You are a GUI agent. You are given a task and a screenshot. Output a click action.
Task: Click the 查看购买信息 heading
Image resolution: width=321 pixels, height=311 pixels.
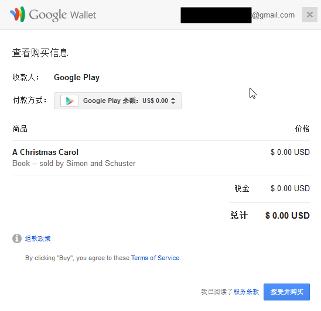pos(40,53)
